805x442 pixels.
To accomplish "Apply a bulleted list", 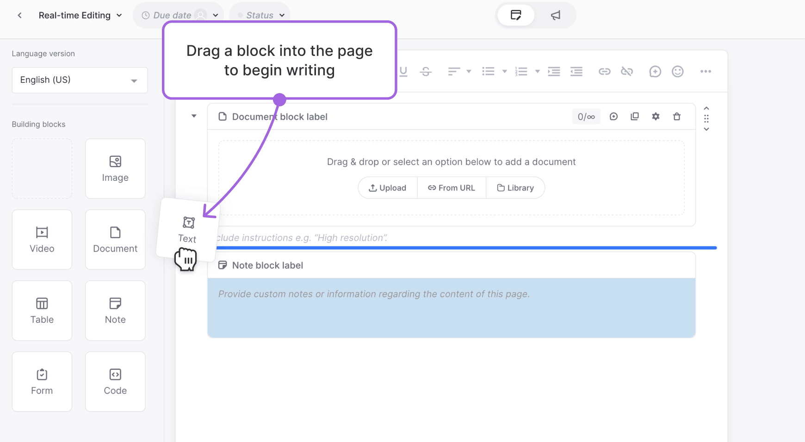I will click(488, 71).
